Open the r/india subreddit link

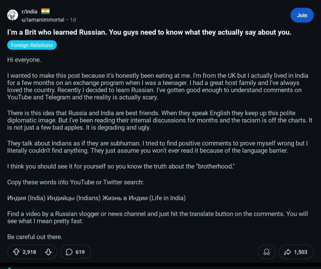pyautogui.click(x=29, y=12)
